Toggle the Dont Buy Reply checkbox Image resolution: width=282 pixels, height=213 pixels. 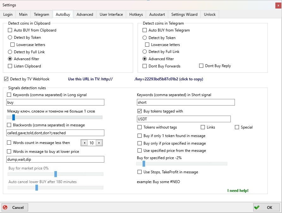coord(201,66)
